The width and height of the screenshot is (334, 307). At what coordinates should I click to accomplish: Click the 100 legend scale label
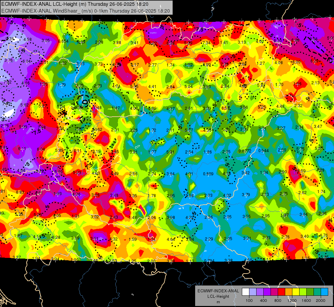[x=249, y=301]
